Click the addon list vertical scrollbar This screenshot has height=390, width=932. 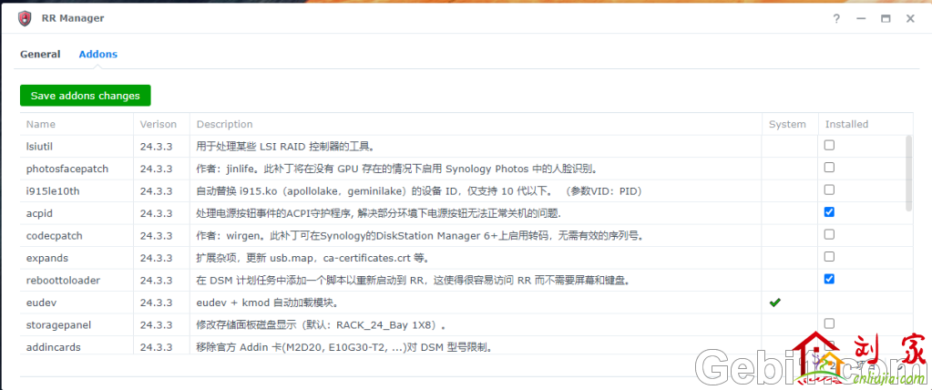pyautogui.click(x=907, y=173)
